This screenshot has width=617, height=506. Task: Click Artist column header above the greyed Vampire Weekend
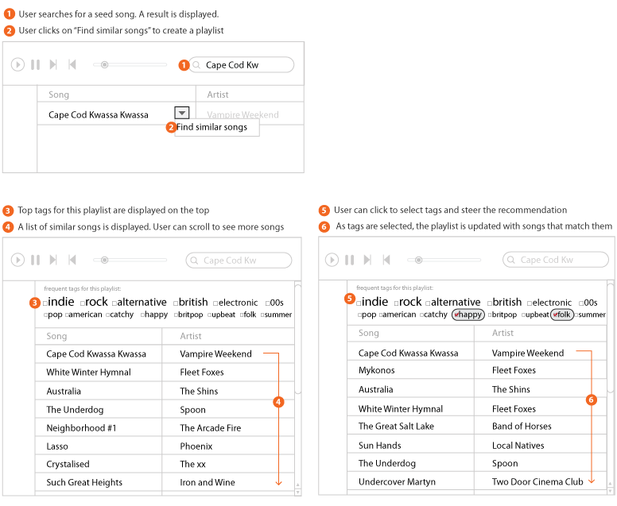pyautogui.click(x=218, y=95)
